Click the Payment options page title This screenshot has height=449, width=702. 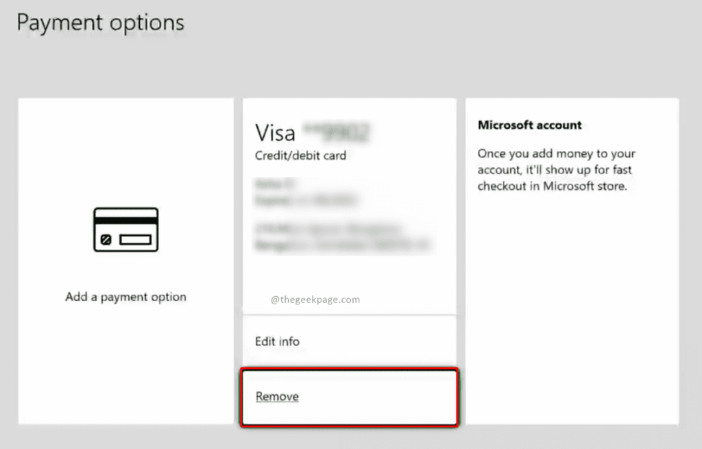[x=100, y=23]
